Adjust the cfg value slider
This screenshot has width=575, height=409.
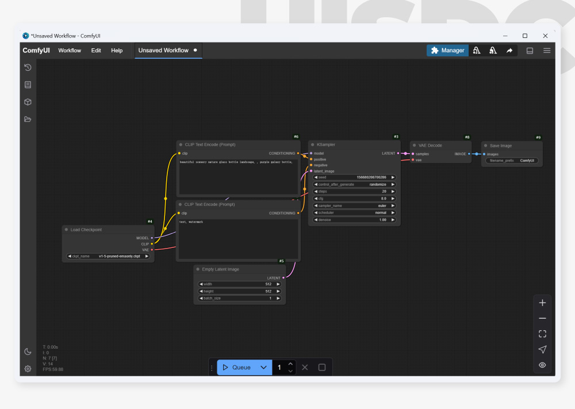click(x=354, y=198)
